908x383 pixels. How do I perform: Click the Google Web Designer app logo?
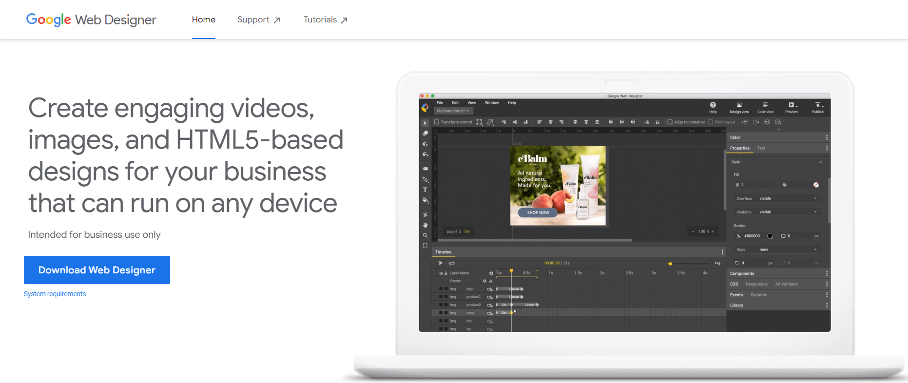[x=425, y=108]
